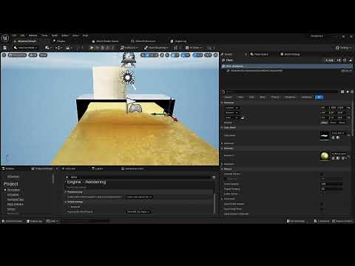Open the Pixel Streaming dropdown in the toolbar
This screenshot has height=266, width=355.
point(156,48)
